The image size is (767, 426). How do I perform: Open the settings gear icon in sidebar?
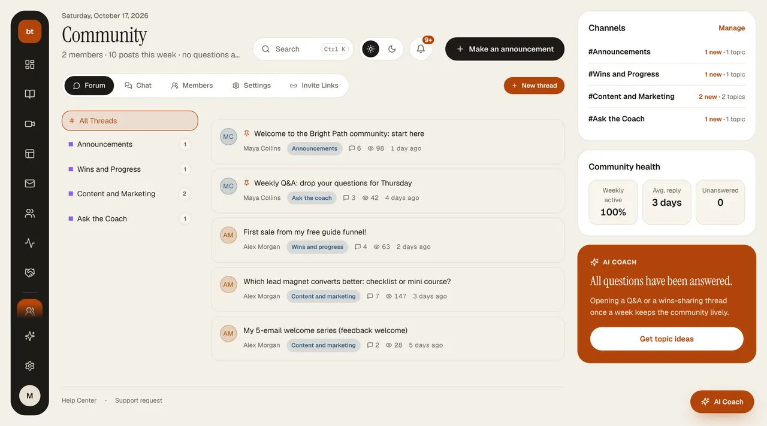pyautogui.click(x=29, y=366)
